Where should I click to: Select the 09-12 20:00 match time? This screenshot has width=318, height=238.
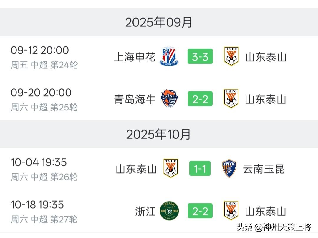(40, 50)
